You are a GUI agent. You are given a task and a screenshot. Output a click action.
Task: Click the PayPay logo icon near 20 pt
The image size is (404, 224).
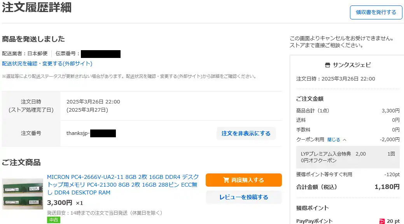point(382,221)
